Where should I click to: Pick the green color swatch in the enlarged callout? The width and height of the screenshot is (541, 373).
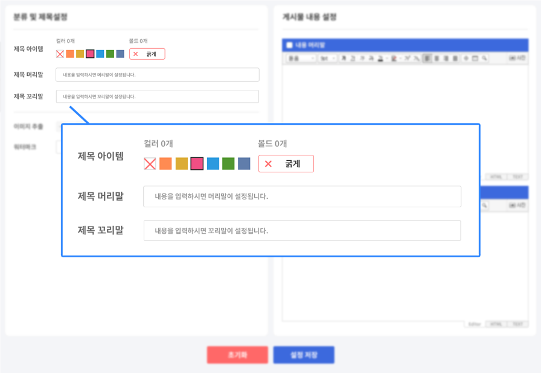(228, 163)
